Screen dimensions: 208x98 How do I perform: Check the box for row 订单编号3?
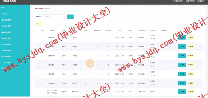37,56
